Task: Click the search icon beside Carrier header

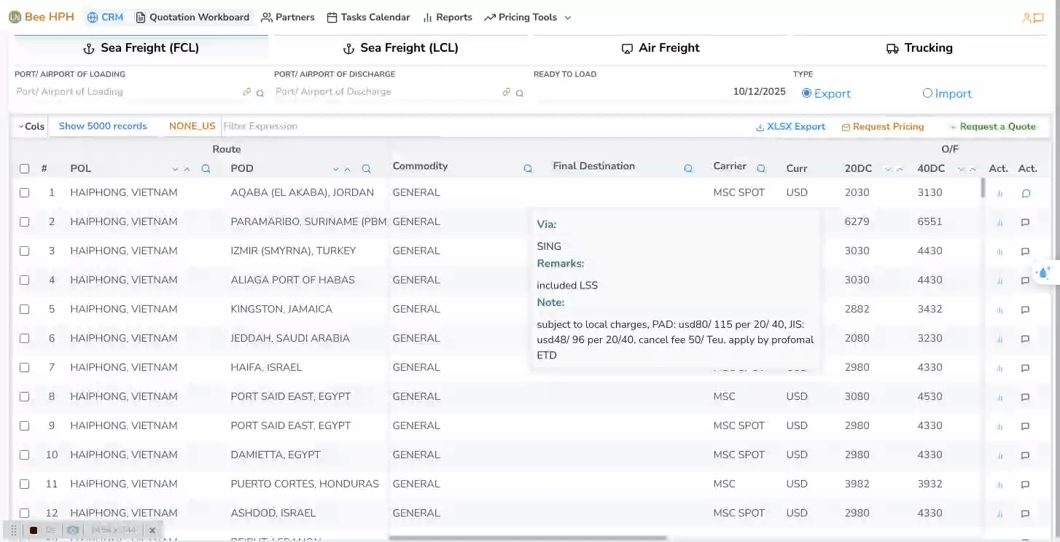Action: [x=761, y=169]
